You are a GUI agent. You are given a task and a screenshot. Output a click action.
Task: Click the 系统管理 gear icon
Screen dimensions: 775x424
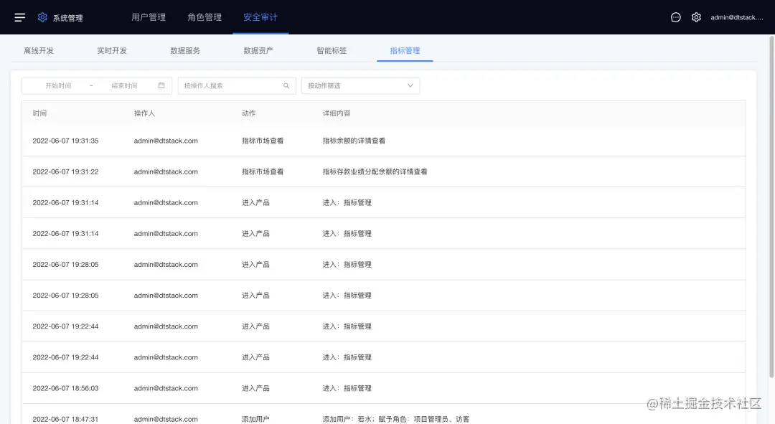coord(42,17)
